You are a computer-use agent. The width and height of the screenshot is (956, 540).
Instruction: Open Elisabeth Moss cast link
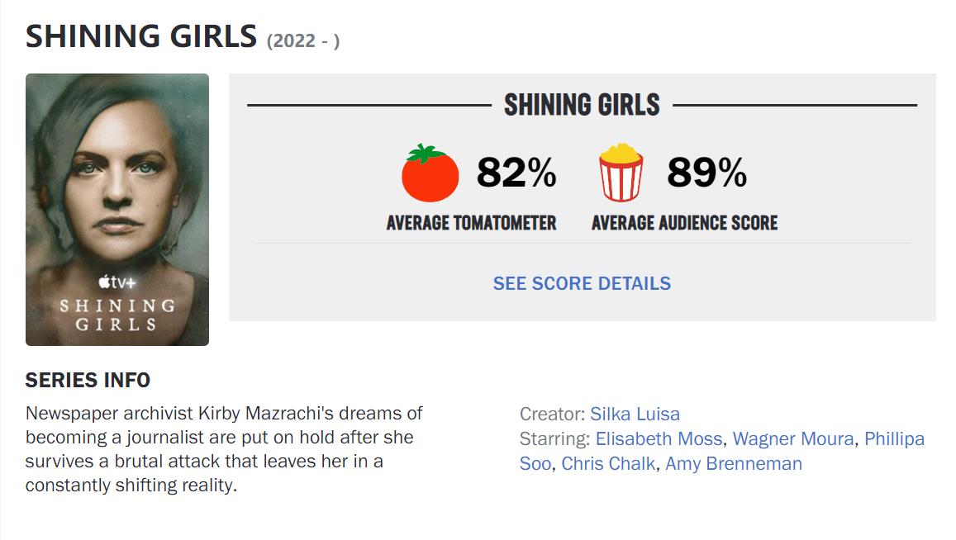click(x=659, y=438)
